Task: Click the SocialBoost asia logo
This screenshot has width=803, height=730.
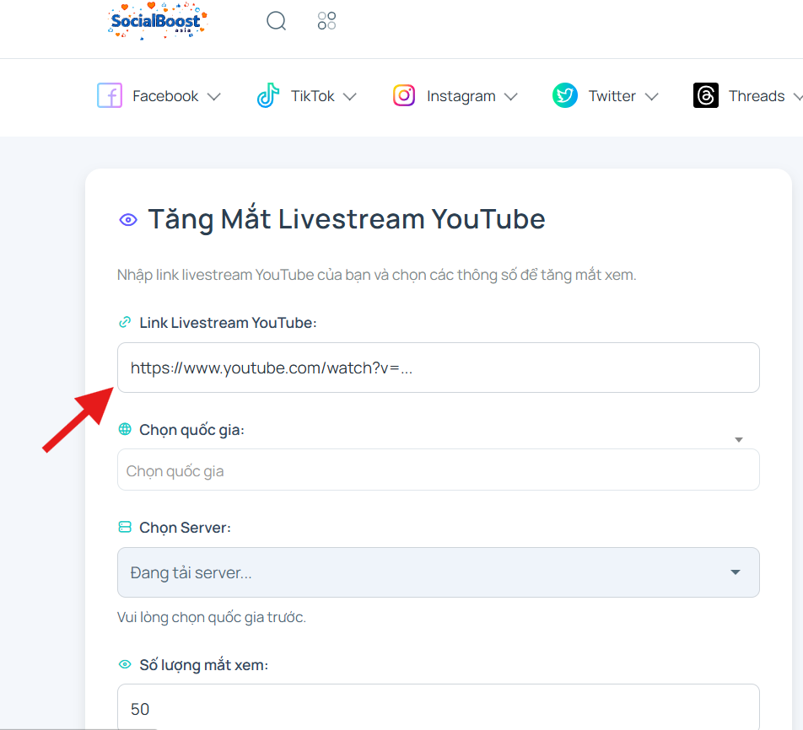Action: pos(158,21)
